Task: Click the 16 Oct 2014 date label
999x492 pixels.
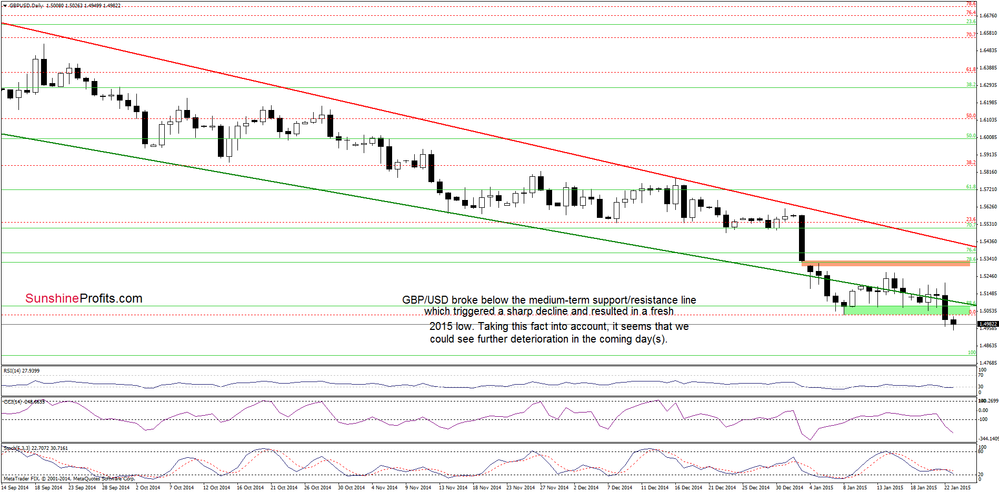Action: tap(250, 488)
